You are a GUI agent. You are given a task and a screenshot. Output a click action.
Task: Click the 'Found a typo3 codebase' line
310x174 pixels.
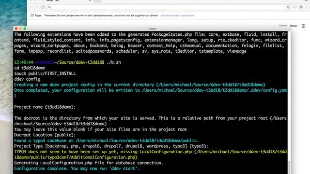[106, 141]
